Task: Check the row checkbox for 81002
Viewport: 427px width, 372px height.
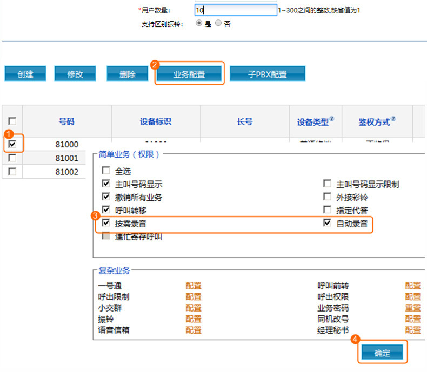Action: tap(12, 172)
